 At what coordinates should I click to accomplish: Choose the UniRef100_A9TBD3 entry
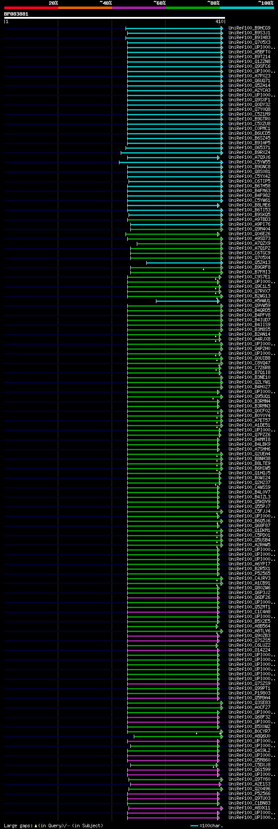249,220
